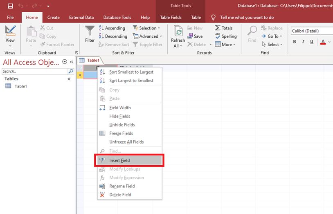The image size is (333, 214).
Task: Apply the red font color
Action: click(x=323, y=42)
